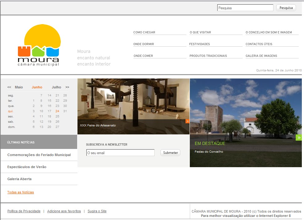The image size is (304, 220).
Task: Open the O QUE VISITAR menu item
Action: pos(200,32)
